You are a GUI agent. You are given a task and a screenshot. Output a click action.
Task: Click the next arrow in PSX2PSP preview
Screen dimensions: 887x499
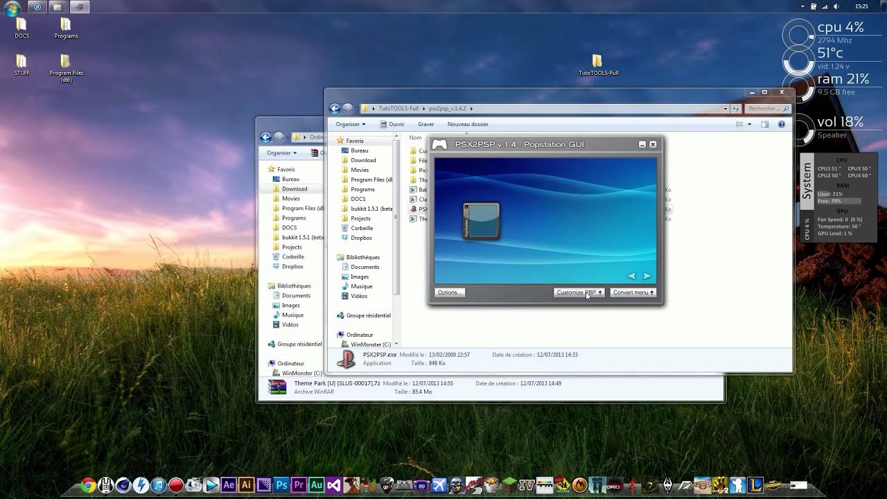click(x=647, y=276)
